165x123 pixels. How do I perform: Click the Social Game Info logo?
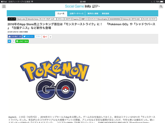point(82,6)
